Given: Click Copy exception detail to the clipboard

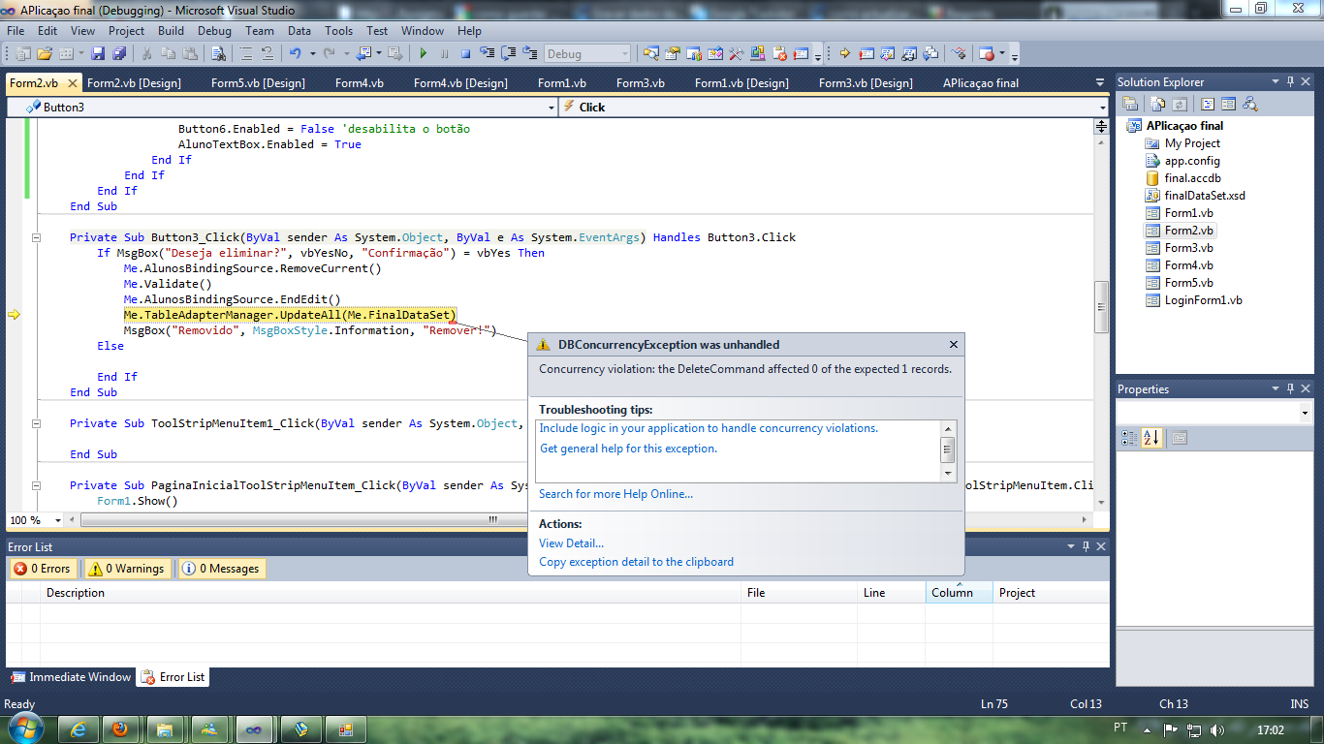Looking at the screenshot, I should click(x=636, y=562).
